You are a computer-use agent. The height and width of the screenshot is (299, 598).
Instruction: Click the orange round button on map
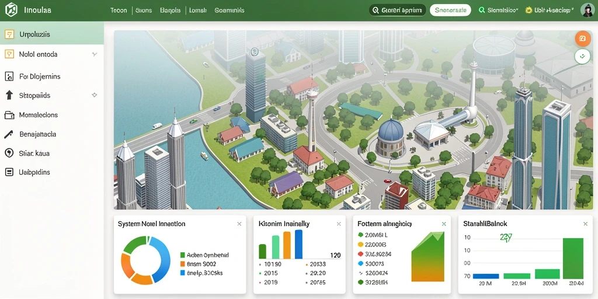pyautogui.click(x=582, y=39)
